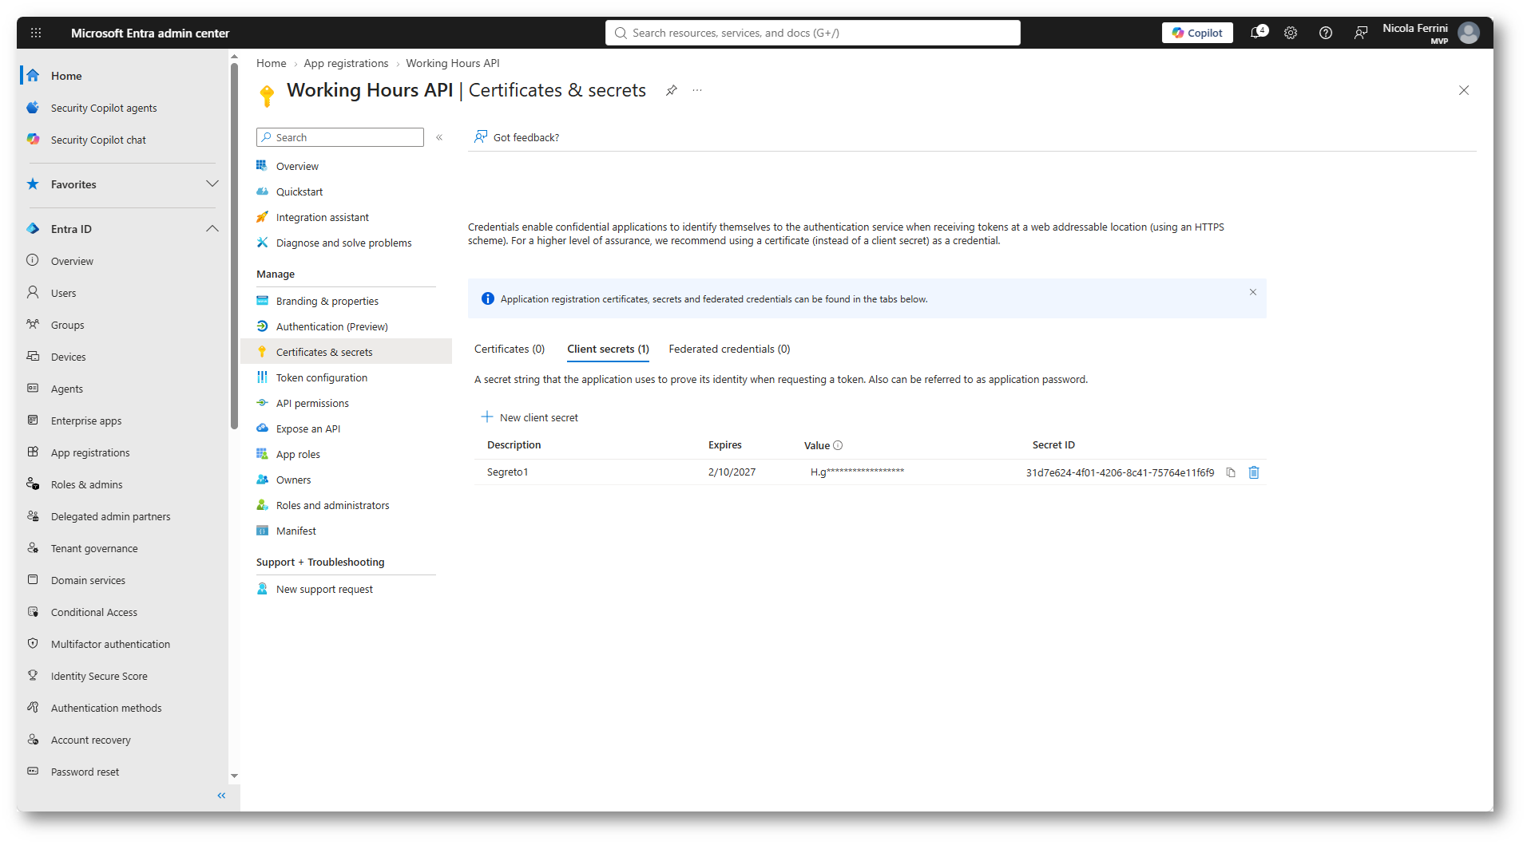Open Token configuration icon
This screenshot has height=845, width=1527.
(x=262, y=377)
